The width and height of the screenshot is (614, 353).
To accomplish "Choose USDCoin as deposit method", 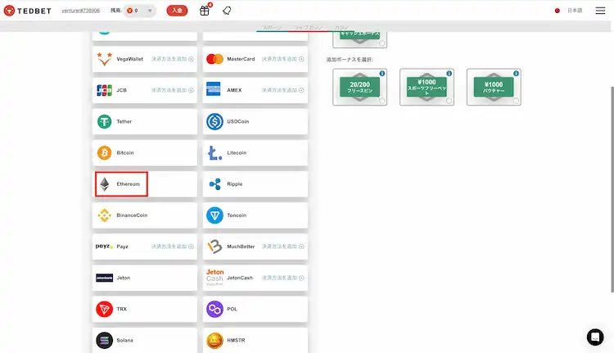I will [x=255, y=121].
